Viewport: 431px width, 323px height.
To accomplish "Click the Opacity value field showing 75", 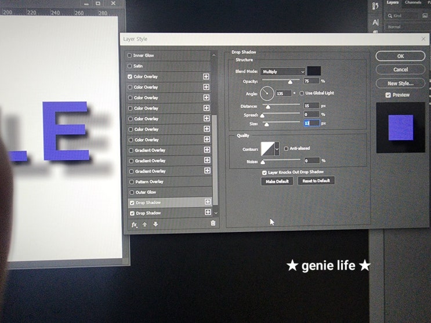I will 312,81.
